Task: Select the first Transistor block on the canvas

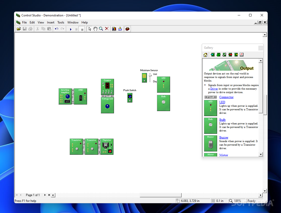Action: click(x=76, y=146)
